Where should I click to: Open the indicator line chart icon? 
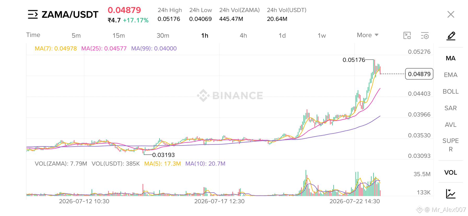(451, 194)
